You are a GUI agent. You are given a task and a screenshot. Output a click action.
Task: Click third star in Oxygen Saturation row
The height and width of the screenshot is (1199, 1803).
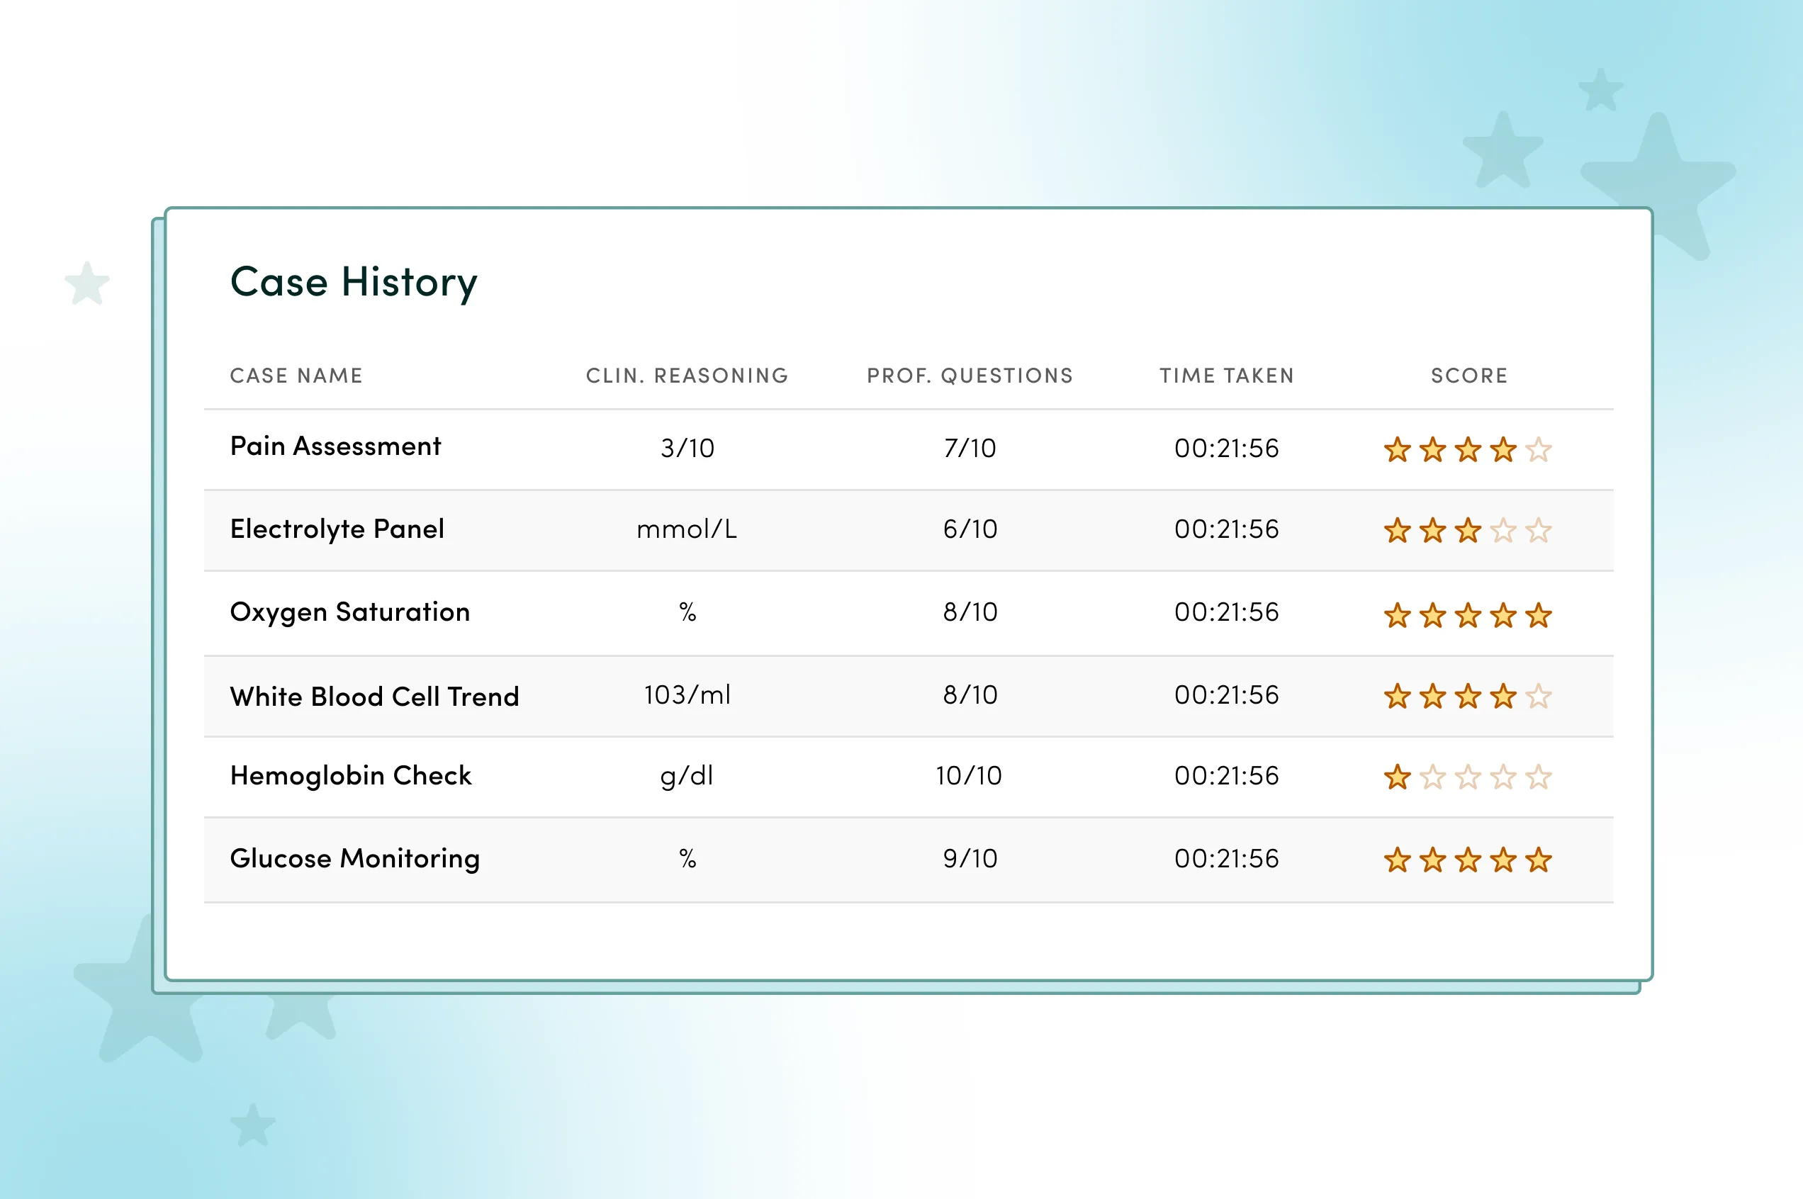(1467, 616)
